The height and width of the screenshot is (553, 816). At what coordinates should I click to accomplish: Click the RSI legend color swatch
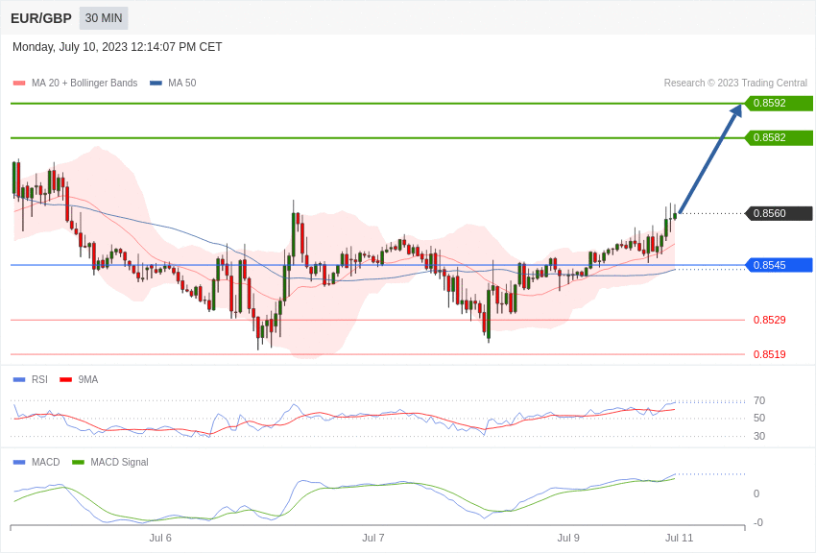click(19, 380)
